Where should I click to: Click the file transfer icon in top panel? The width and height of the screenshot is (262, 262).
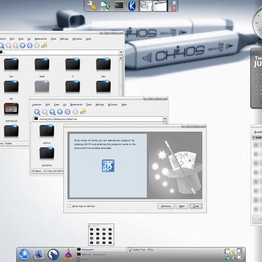(x=105, y=6)
